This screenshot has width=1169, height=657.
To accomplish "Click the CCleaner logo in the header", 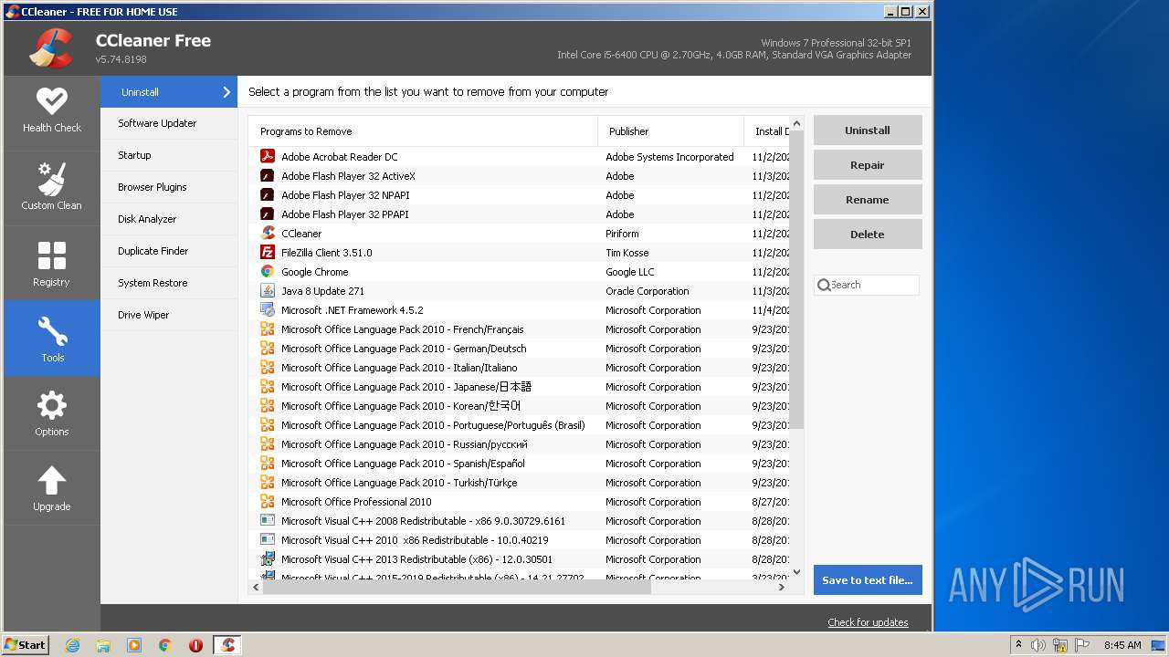I will 51,48.
